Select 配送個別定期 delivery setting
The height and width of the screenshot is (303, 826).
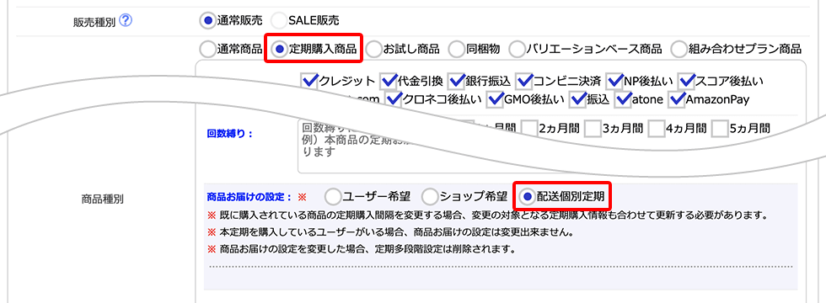526,197
